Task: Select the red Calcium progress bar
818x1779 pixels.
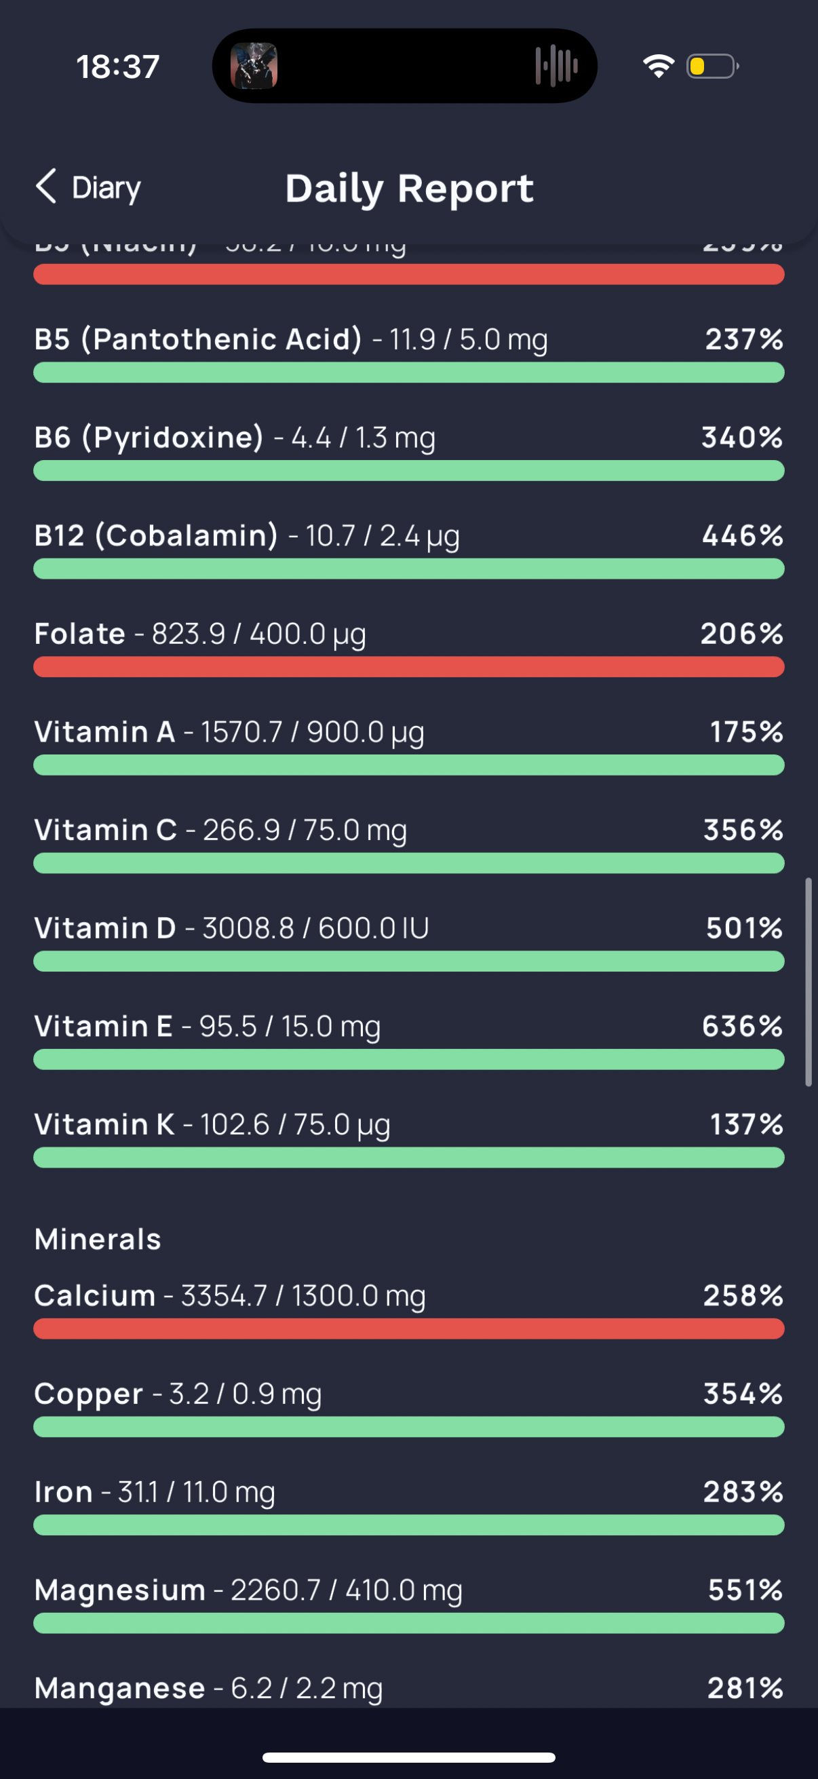Action: [408, 1328]
